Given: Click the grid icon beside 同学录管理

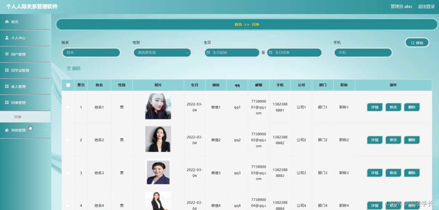Looking at the screenshot, I should point(7,70).
